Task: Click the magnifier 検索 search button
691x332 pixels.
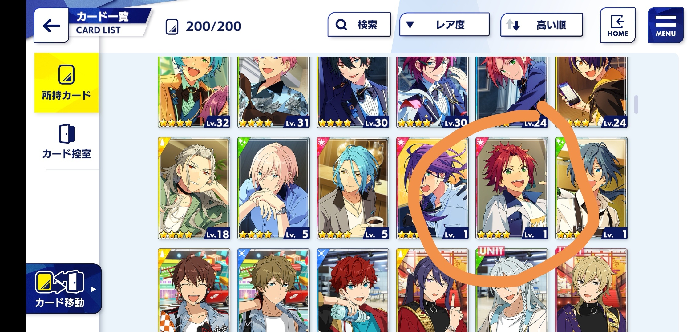Action: tap(359, 25)
